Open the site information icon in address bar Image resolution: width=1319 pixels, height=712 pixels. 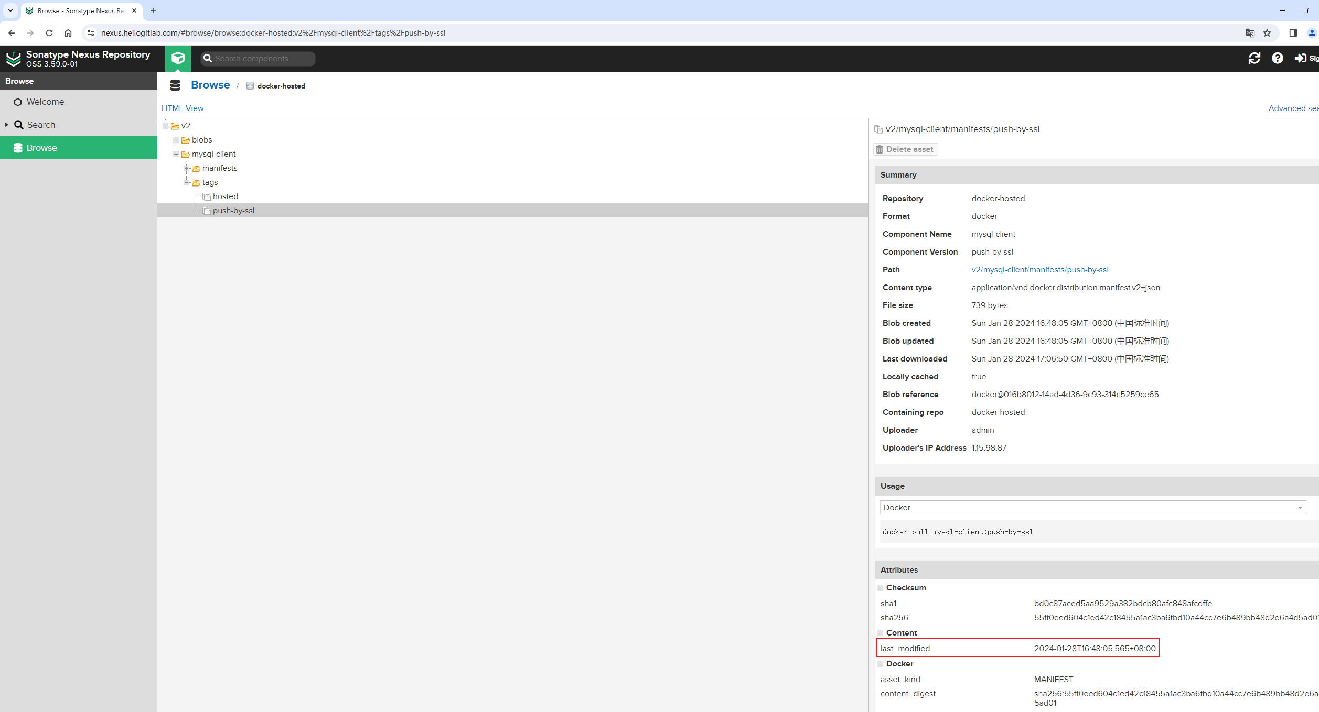coord(91,33)
